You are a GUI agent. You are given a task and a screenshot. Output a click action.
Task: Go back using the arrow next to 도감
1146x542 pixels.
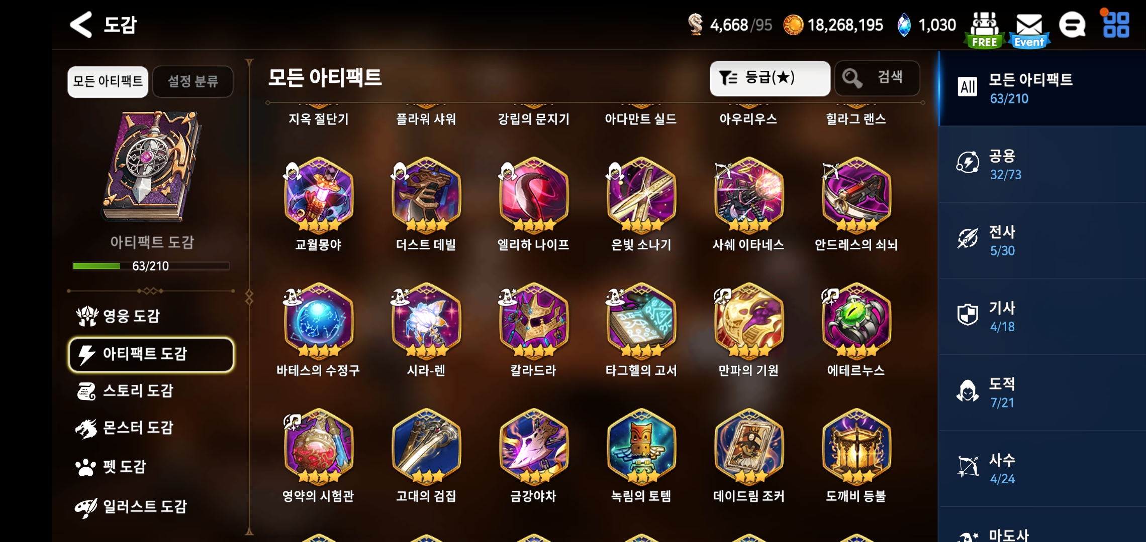pyautogui.click(x=80, y=25)
